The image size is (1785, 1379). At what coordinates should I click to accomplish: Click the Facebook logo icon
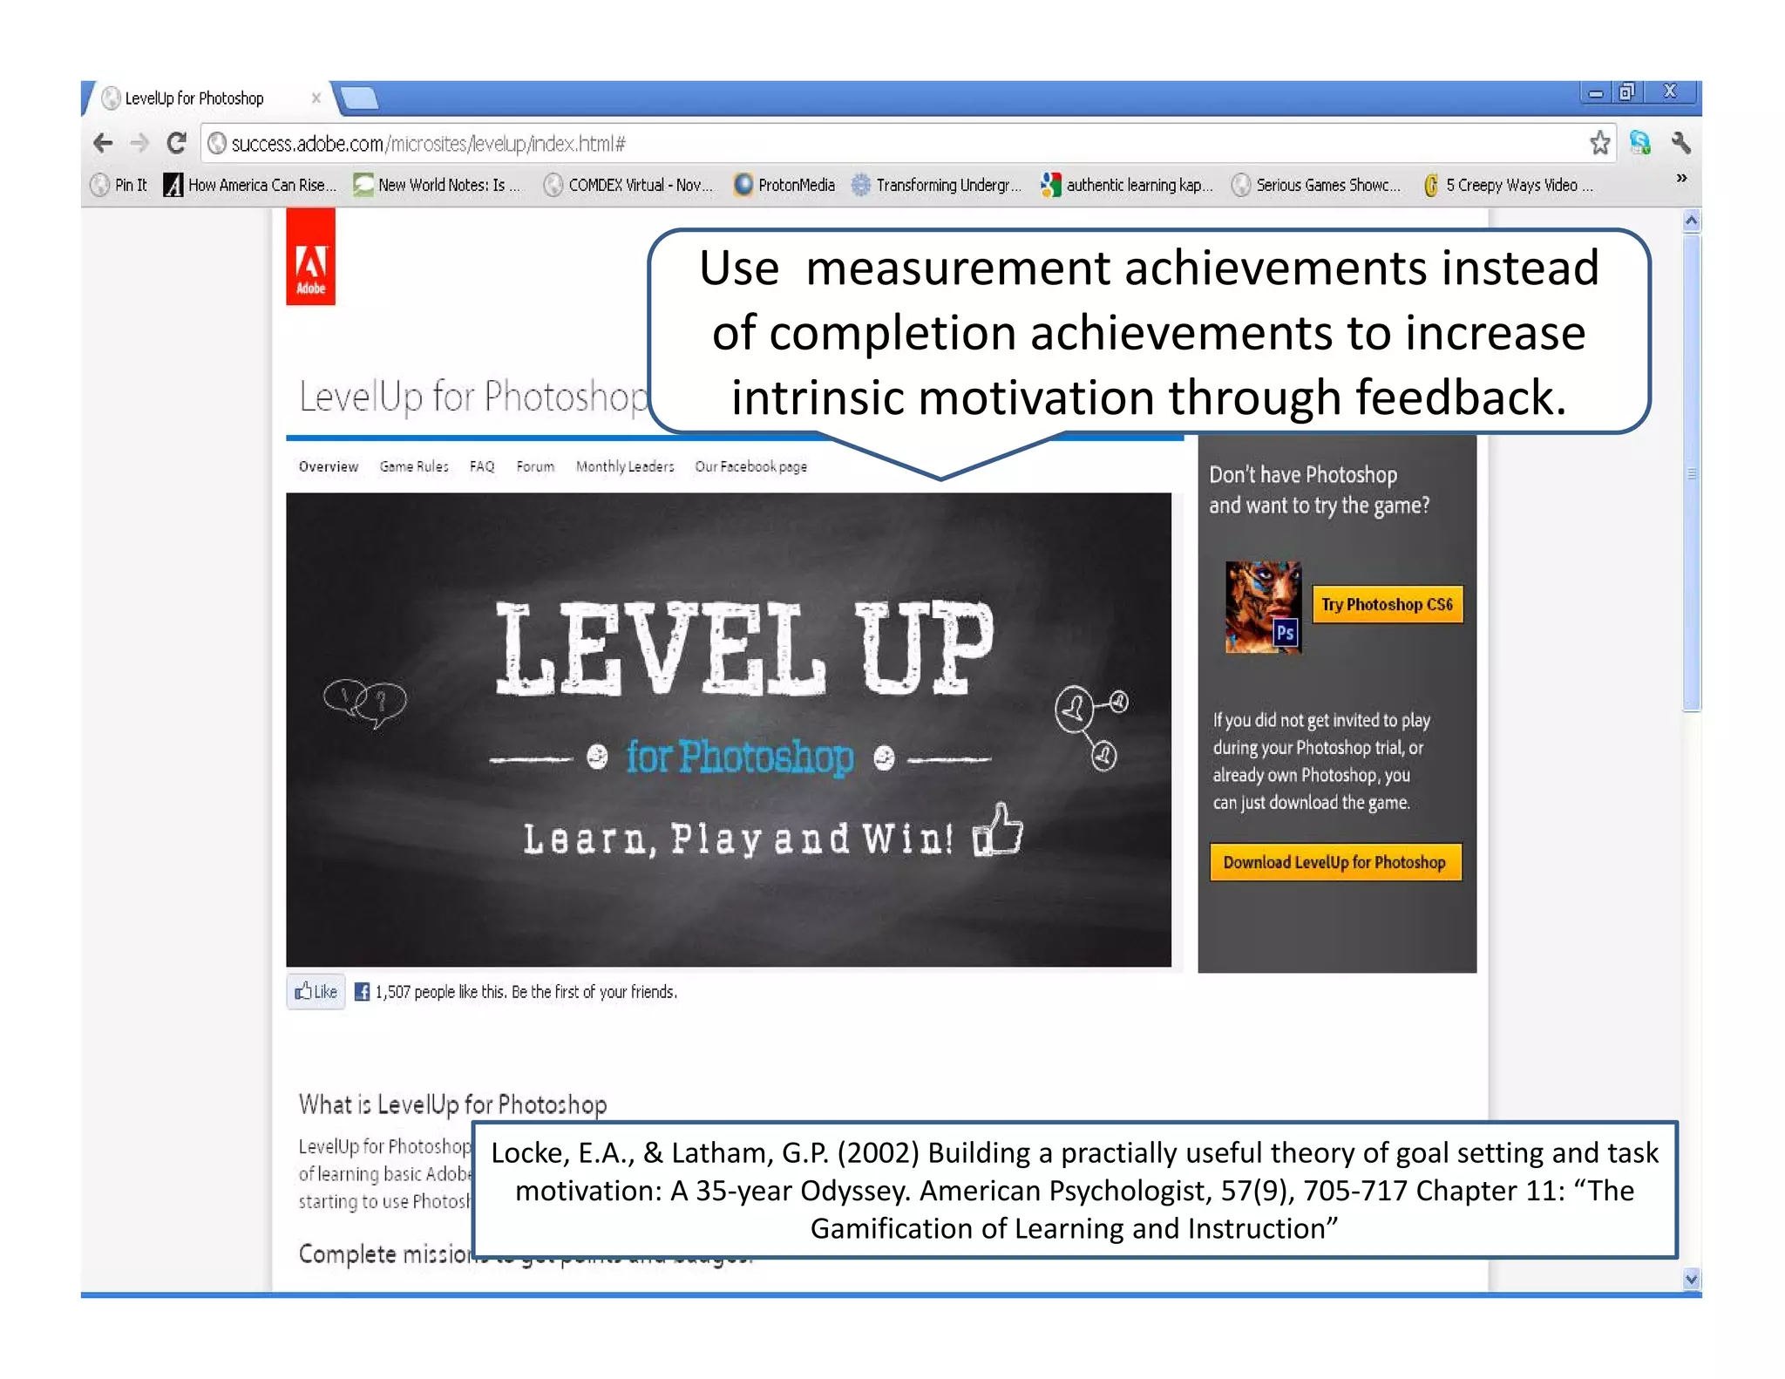tap(362, 992)
